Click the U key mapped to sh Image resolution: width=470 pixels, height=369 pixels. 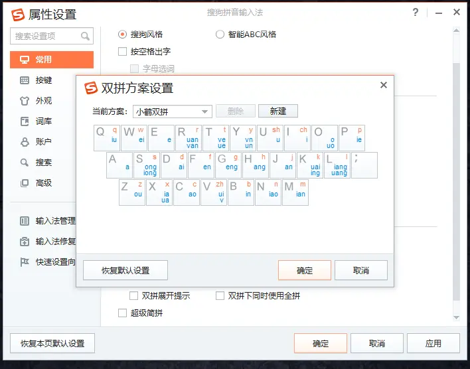tap(270, 138)
